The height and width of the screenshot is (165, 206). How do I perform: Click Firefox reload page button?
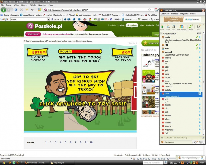tap(16, 10)
